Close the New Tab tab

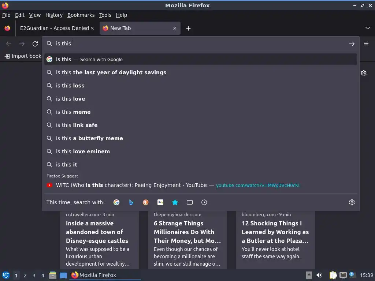[175, 28]
